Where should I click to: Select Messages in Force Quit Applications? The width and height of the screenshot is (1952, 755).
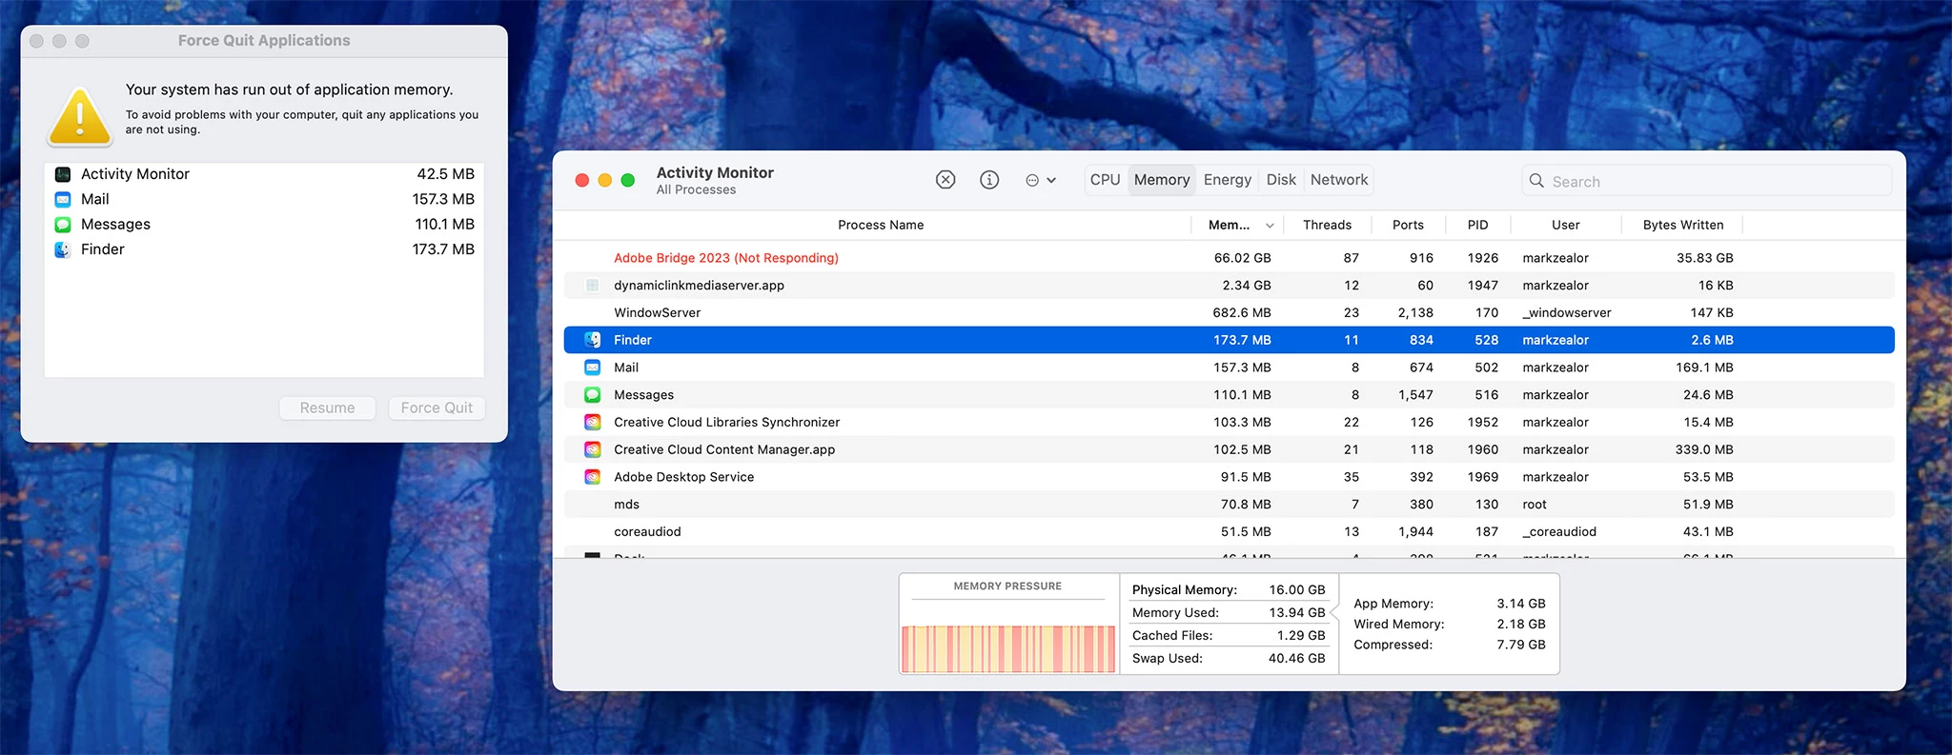click(264, 225)
